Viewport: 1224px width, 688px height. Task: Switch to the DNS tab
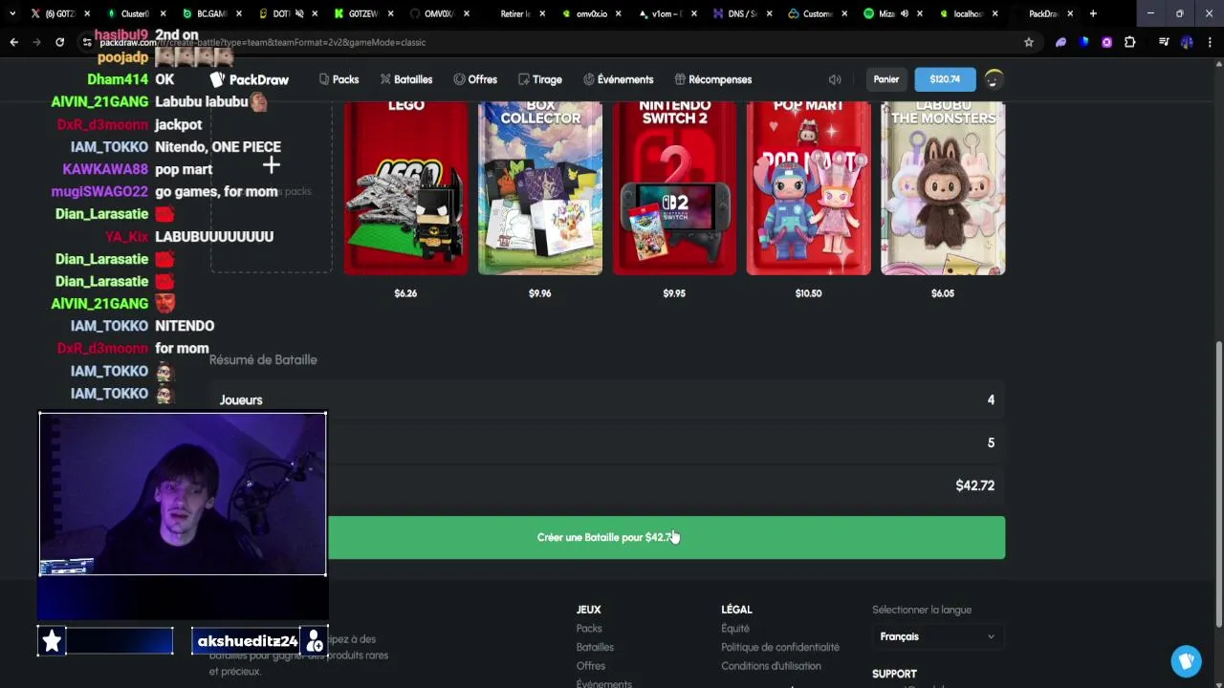tap(741, 13)
